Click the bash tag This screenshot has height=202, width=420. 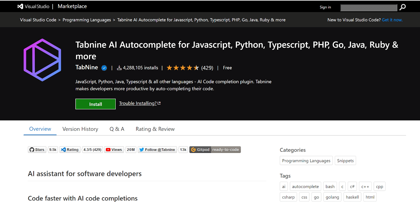click(330, 186)
